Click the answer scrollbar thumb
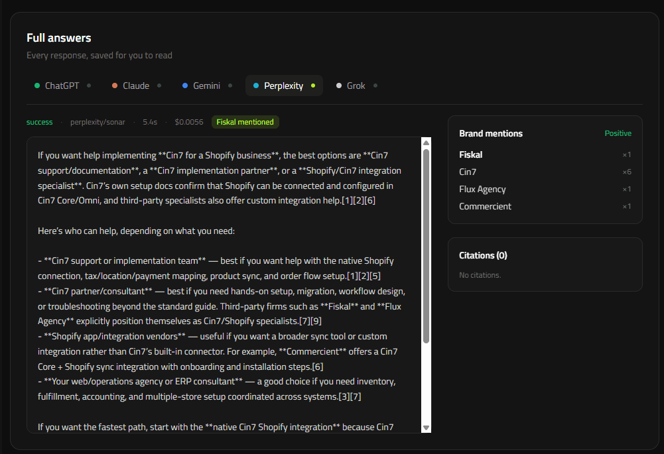This screenshot has height=454, width=664. (426, 246)
